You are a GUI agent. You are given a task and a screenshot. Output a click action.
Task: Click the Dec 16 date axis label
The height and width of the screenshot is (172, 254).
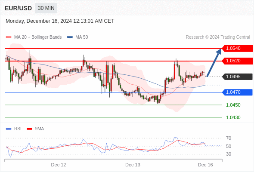tap(205, 165)
